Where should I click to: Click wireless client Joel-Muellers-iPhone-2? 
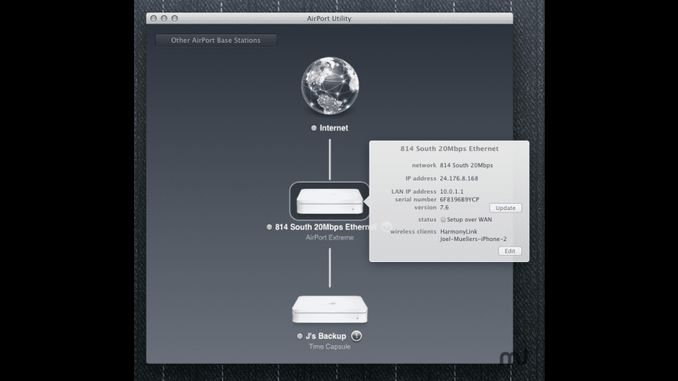[473, 239]
